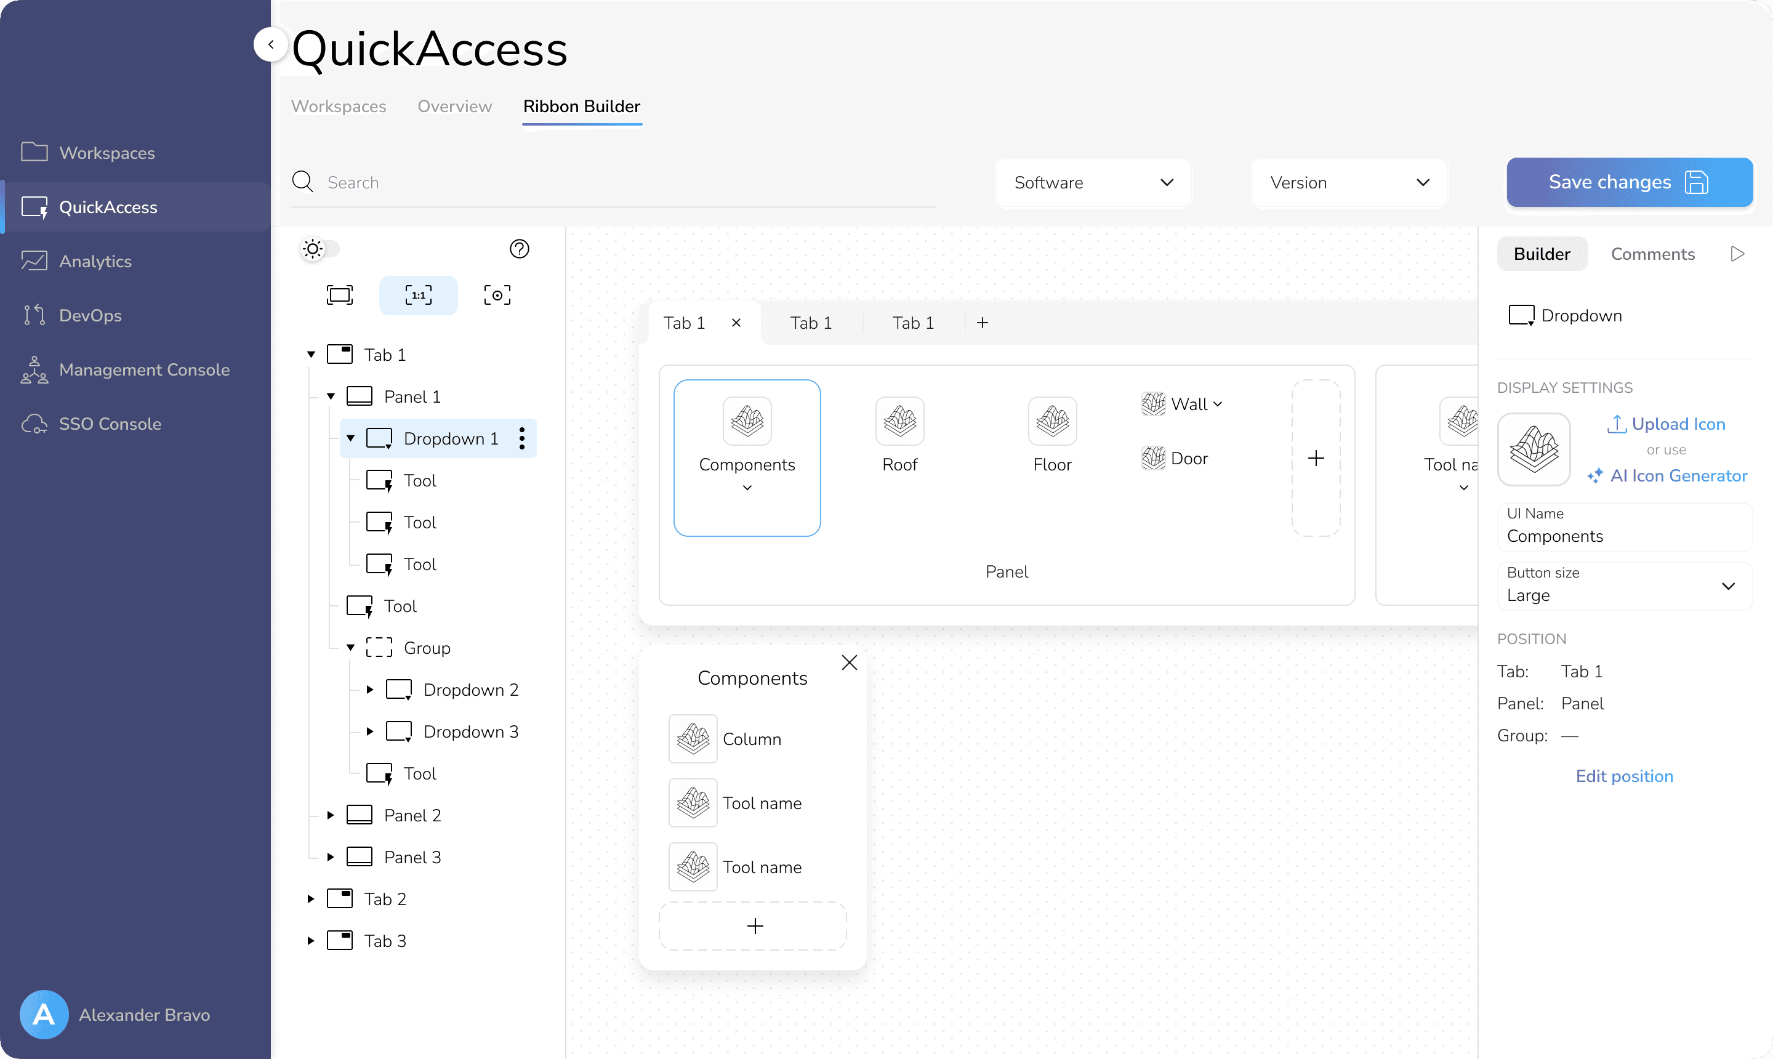Expand Panel 2 in the tree
1773x1059 pixels.
pos(331,815)
